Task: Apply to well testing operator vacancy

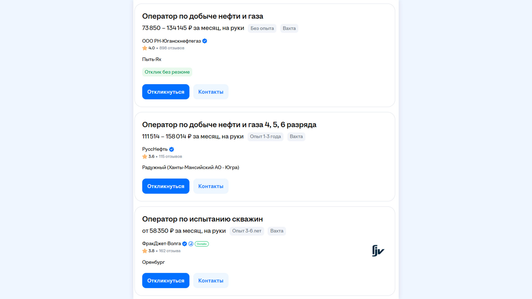Action: (166, 281)
